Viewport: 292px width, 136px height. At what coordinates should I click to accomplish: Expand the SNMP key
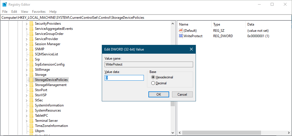click(x=27, y=49)
